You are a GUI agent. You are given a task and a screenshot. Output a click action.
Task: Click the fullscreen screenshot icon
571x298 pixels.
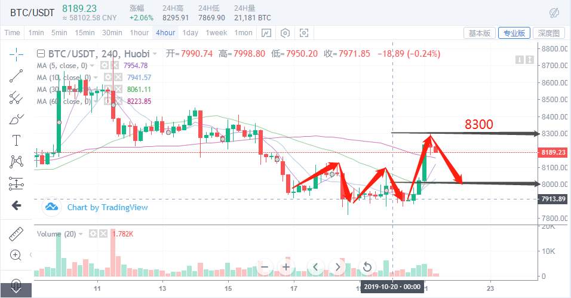point(305,33)
